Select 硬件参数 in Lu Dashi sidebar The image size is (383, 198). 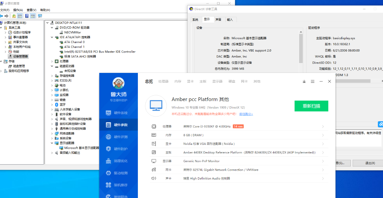118,125
